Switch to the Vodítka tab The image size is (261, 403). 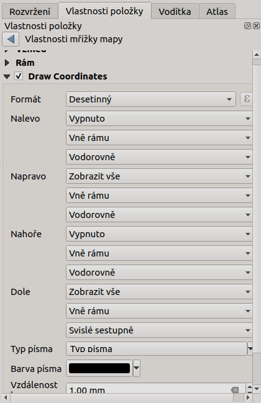click(175, 12)
